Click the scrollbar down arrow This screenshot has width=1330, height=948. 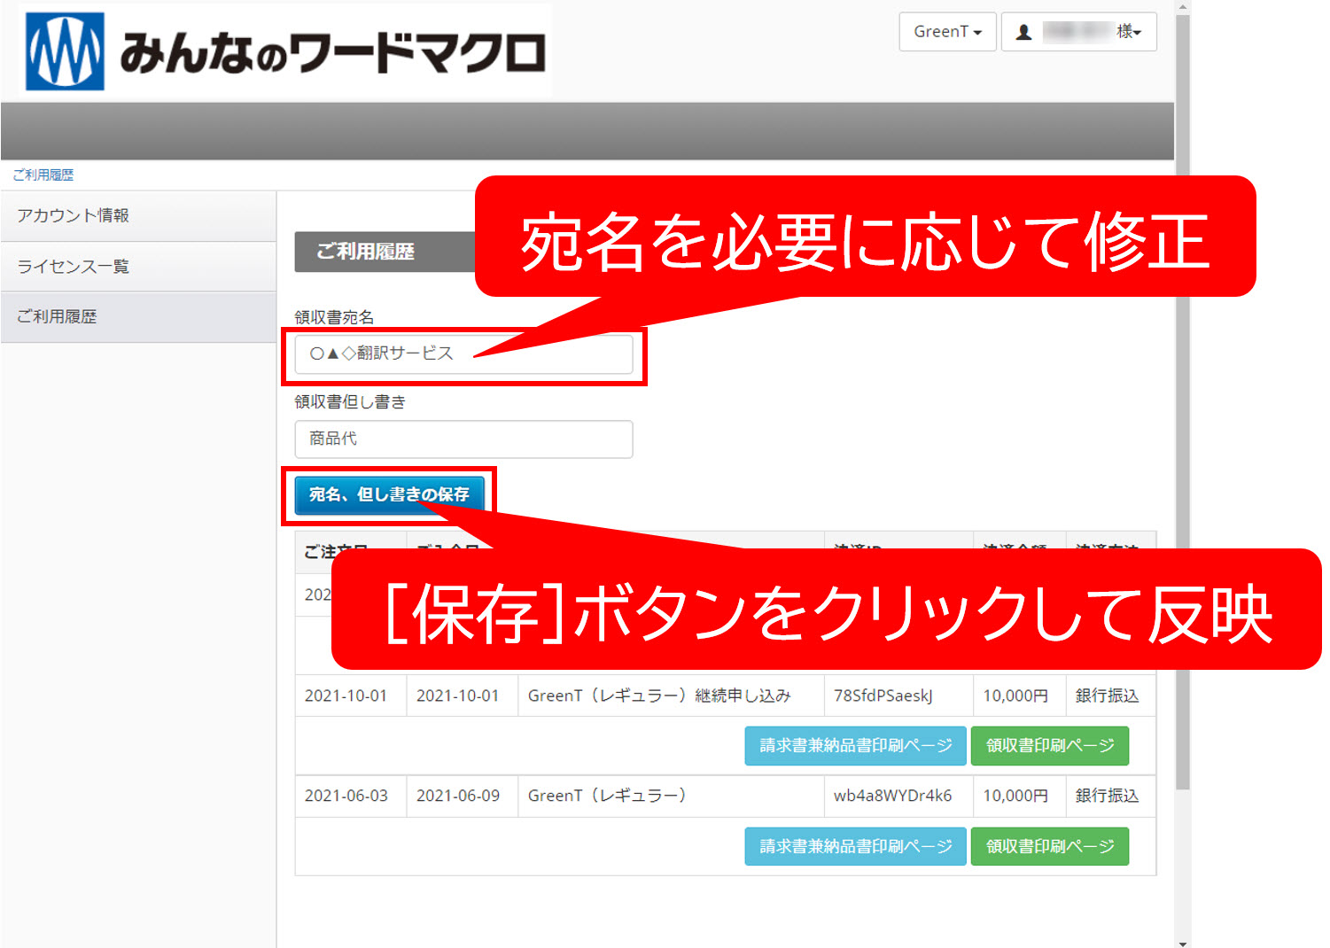coord(1182,941)
